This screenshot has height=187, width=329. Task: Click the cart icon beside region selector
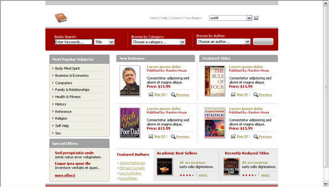pyautogui.click(x=256, y=18)
